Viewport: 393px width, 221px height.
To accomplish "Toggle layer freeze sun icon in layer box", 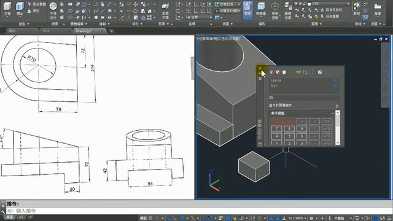I will pos(300,4).
